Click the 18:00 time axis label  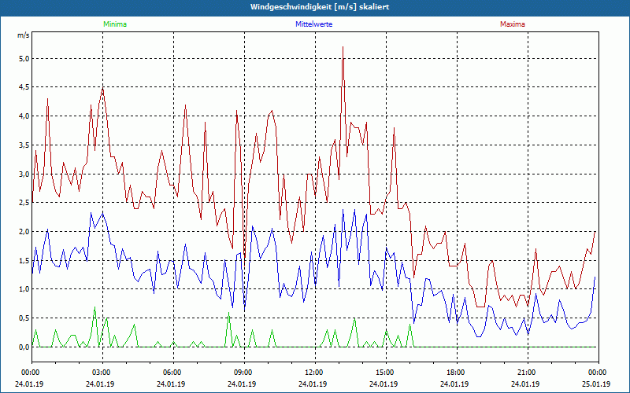[x=457, y=373]
